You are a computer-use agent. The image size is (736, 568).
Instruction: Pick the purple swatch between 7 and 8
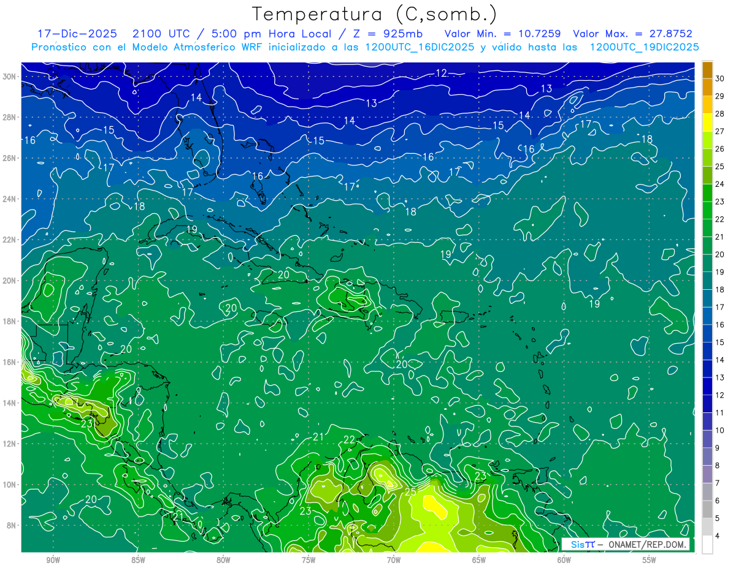[x=707, y=474]
